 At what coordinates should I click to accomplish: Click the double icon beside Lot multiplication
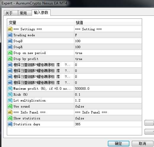pyautogui.click(x=10, y=100)
